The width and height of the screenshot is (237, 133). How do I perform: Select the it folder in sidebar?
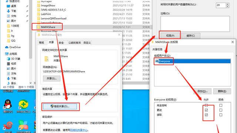click(11, 31)
